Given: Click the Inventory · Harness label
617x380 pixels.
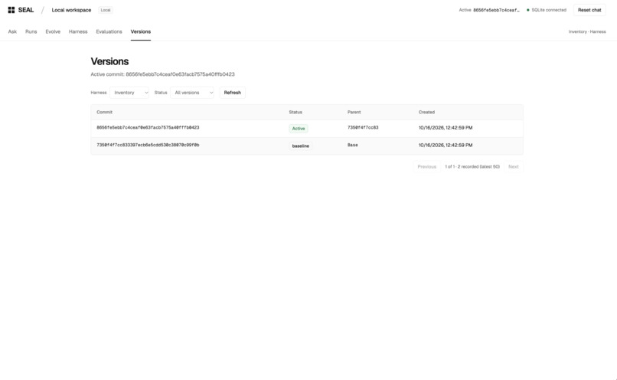Looking at the screenshot, I should (x=587, y=31).
